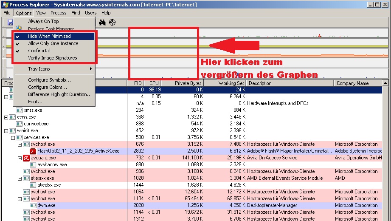
Task: Choose Configure Colors... menu entry
Action: [x=54, y=87]
